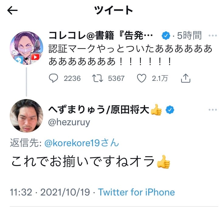Open the Twitter for iPhone link
The image size is (224, 207).
pos(136,192)
